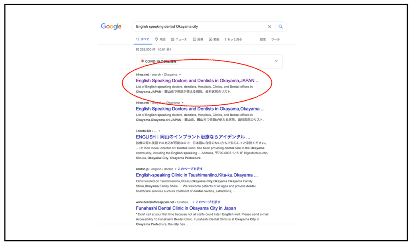Screen dimensions: 412x245
Task: Open dropdown arrow beside estdoc.jp breadcrumb
Action: pyautogui.click(x=175, y=169)
